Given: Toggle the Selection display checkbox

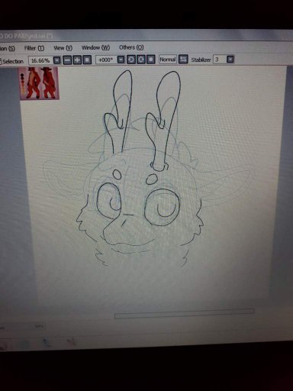Looking at the screenshot, I should [x=1, y=62].
